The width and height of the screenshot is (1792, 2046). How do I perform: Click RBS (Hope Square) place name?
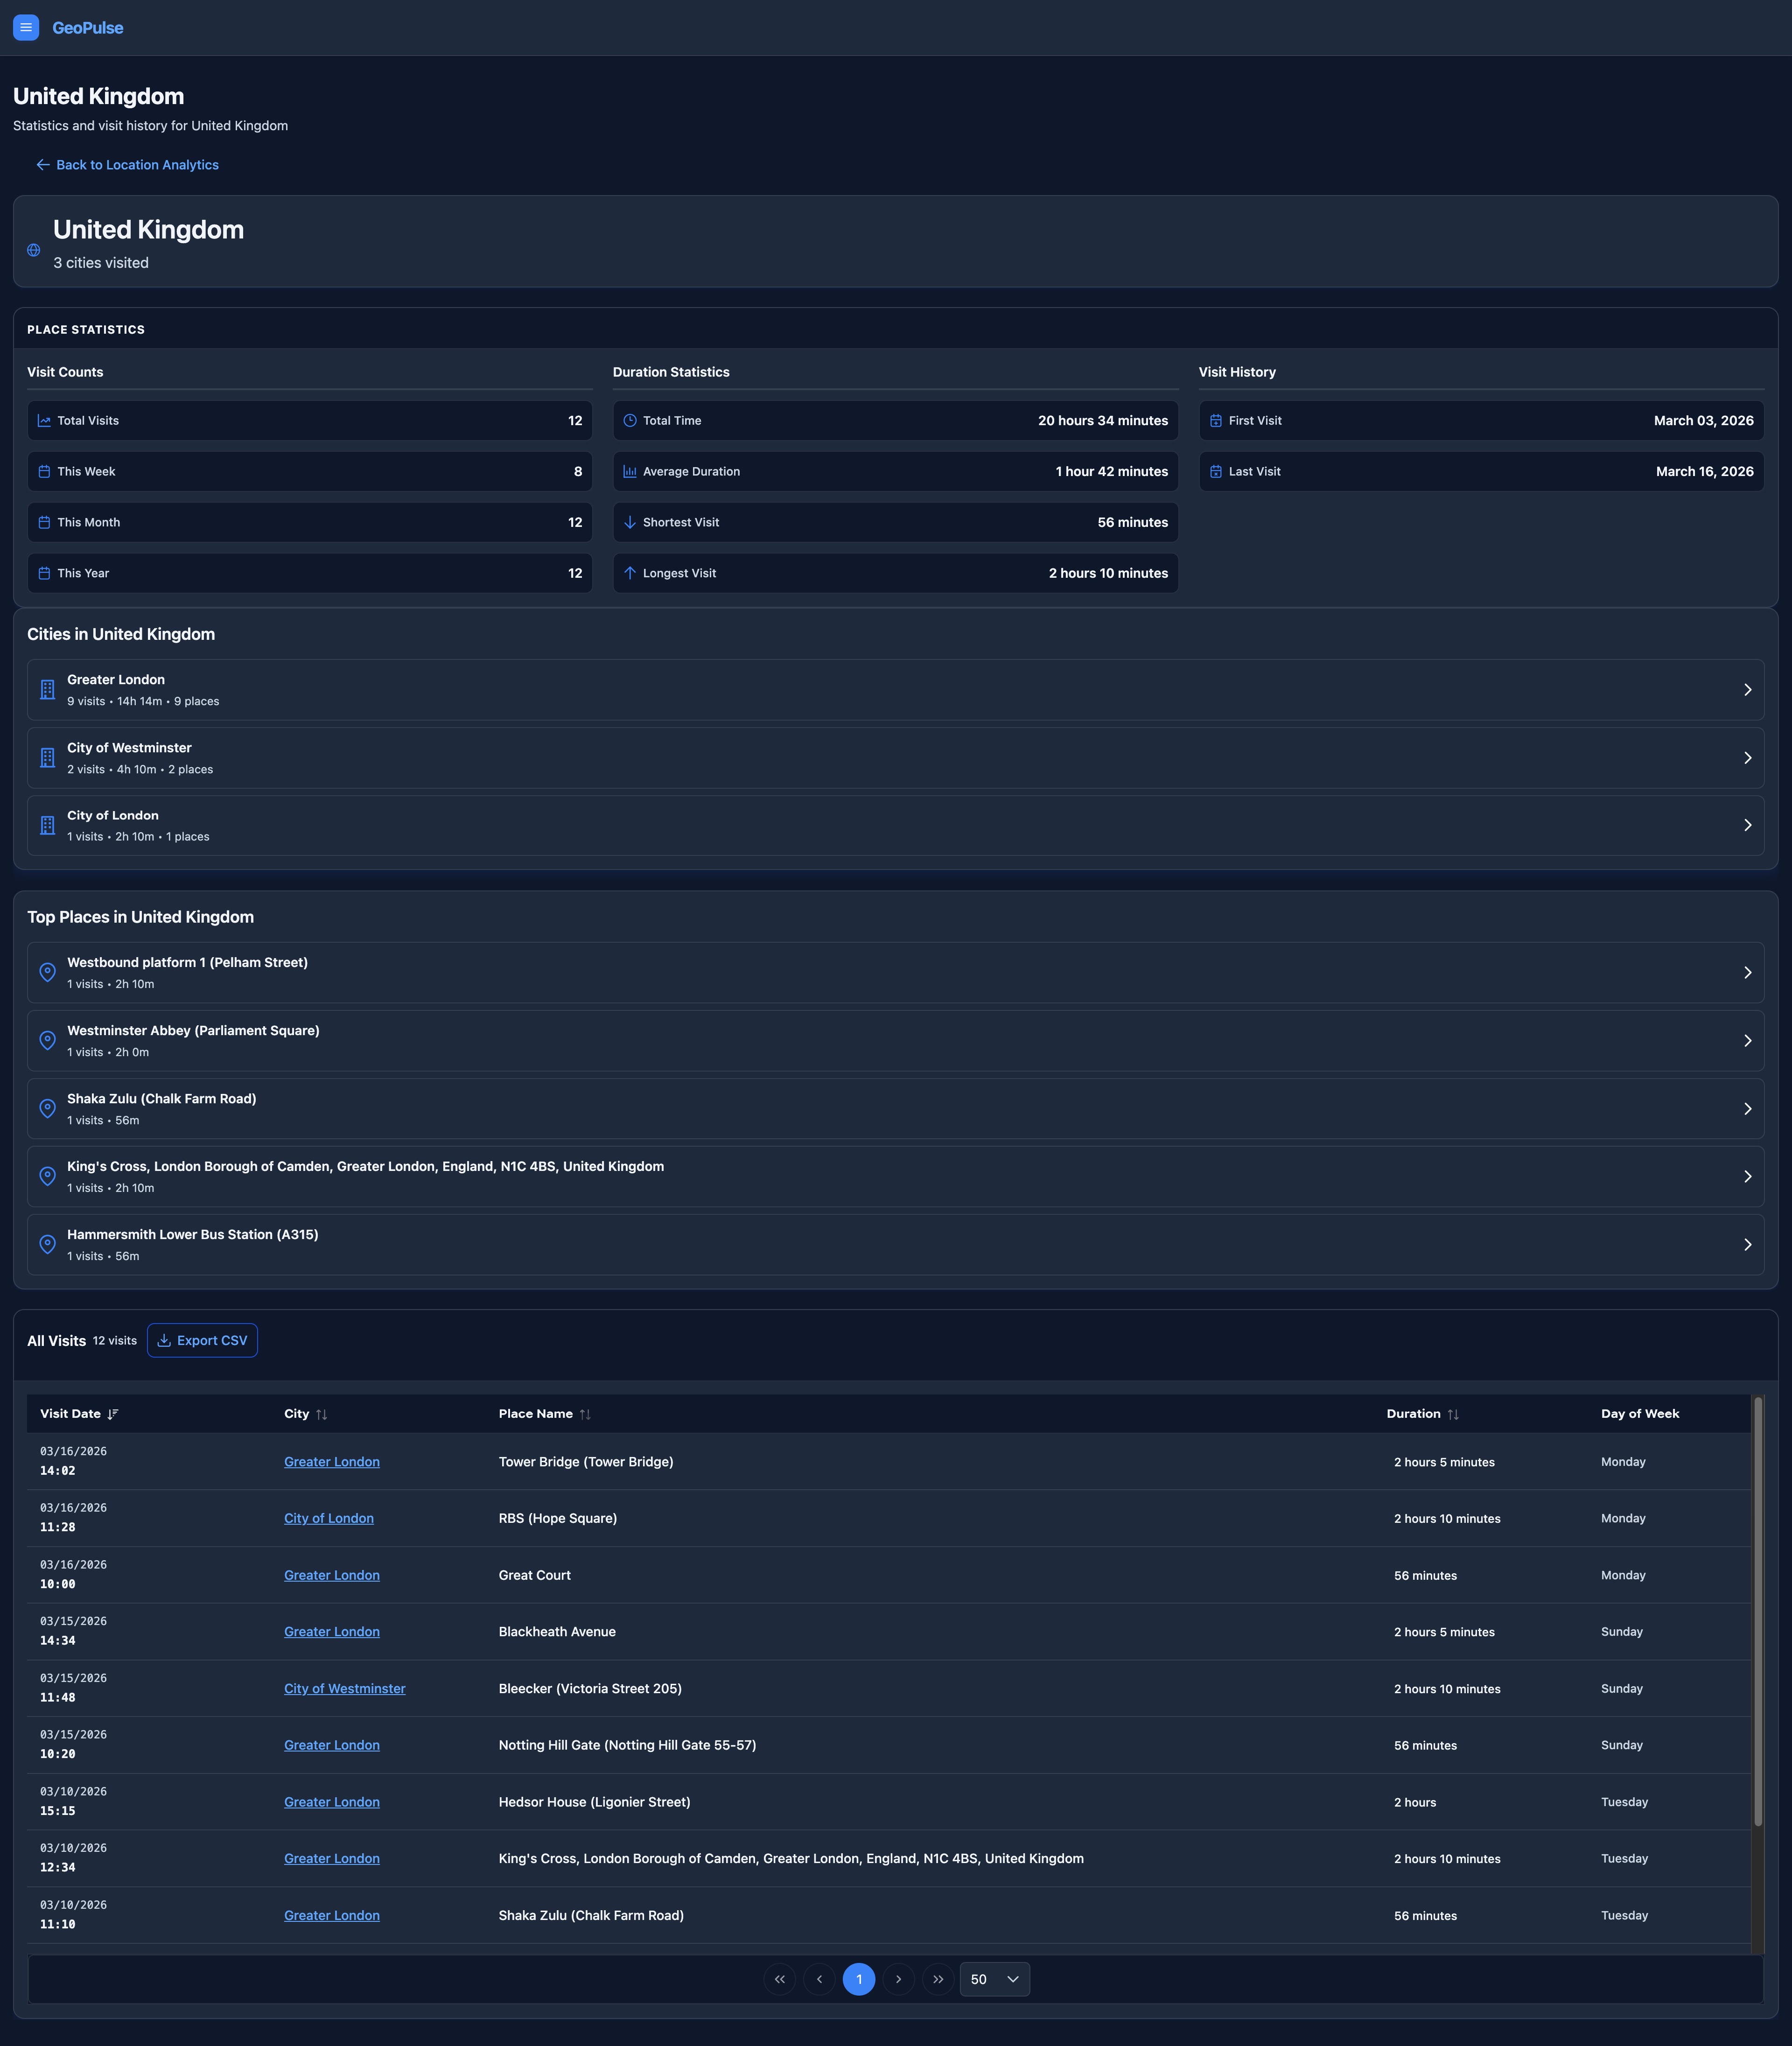pyautogui.click(x=558, y=1519)
